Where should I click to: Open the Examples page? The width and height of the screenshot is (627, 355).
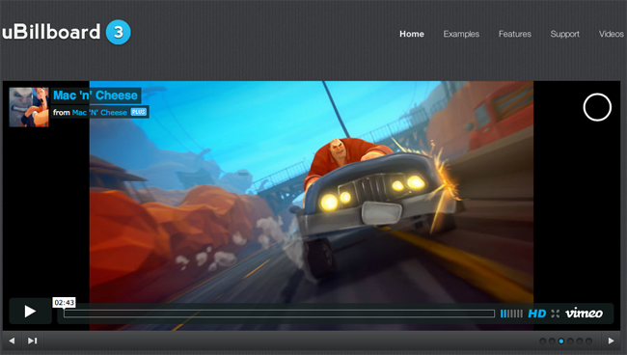[461, 34]
